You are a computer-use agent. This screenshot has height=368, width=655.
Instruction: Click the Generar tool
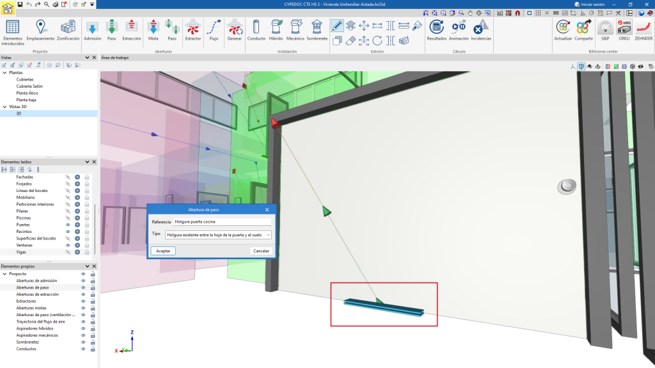[234, 30]
